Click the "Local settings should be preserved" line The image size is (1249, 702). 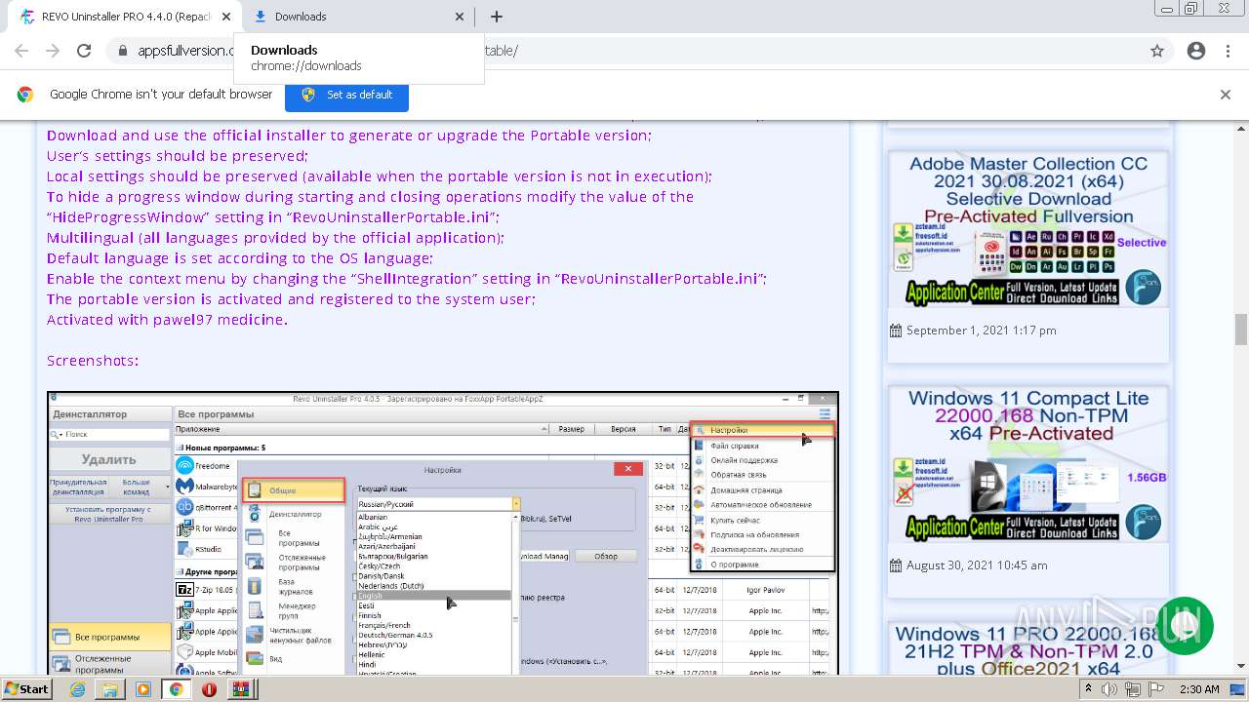(380, 176)
